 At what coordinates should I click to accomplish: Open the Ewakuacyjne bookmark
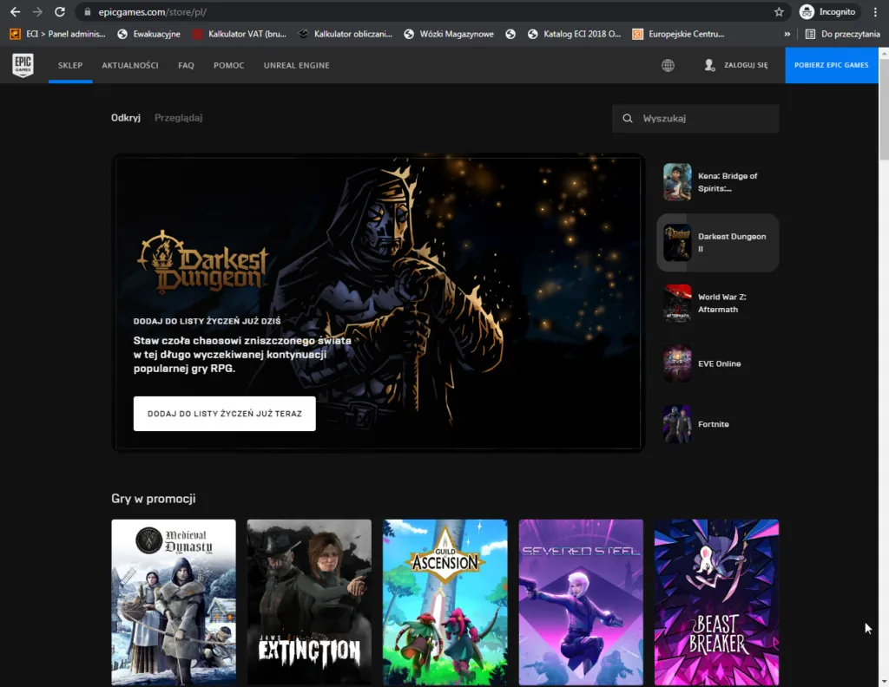148,34
